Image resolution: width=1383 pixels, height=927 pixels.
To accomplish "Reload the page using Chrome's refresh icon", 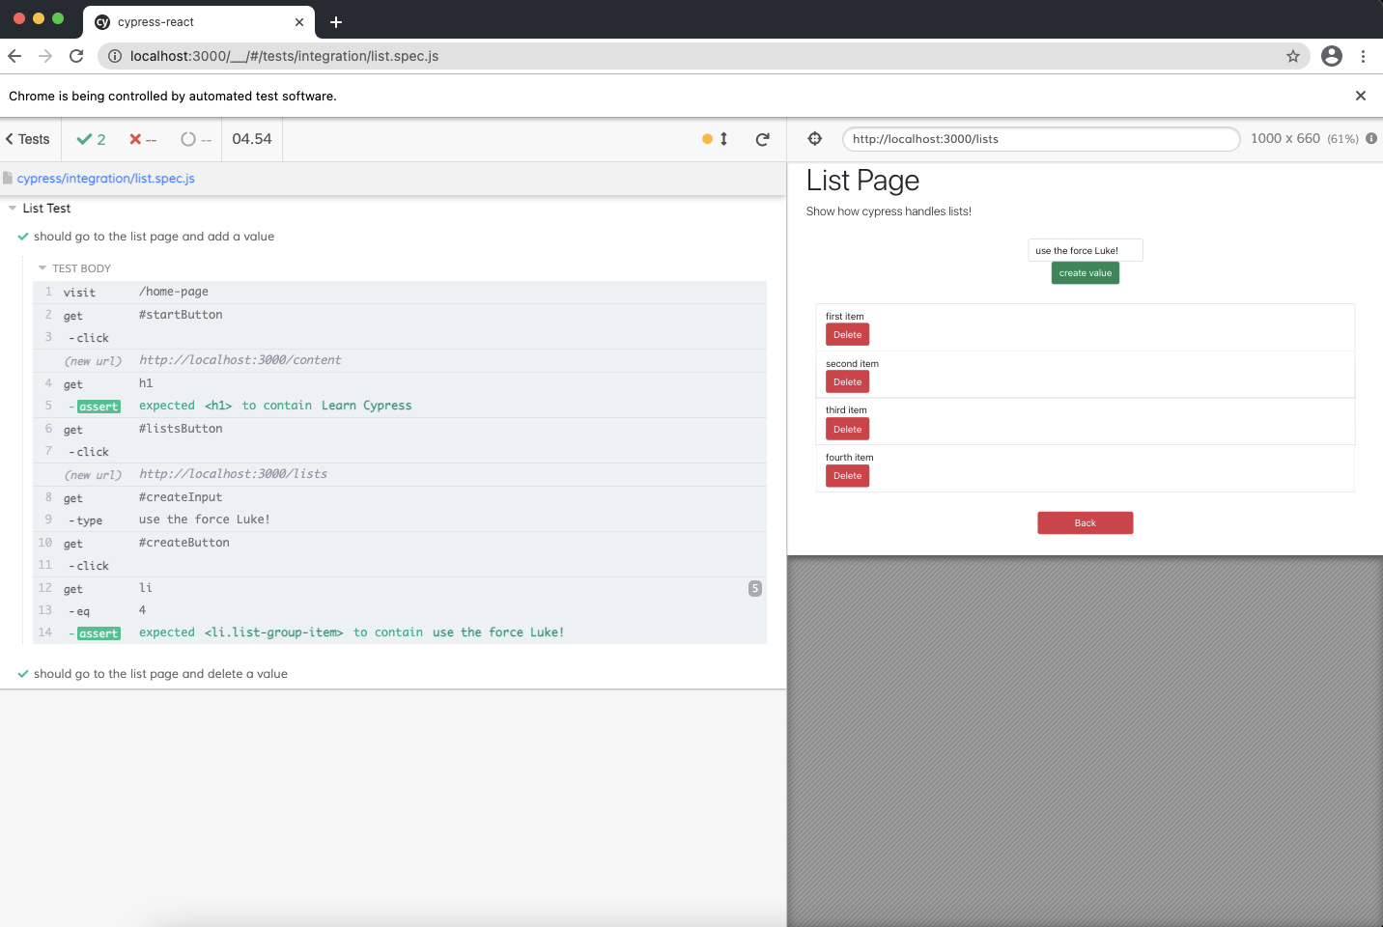I will (76, 56).
